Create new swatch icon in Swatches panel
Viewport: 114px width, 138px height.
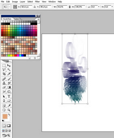coord(30,58)
